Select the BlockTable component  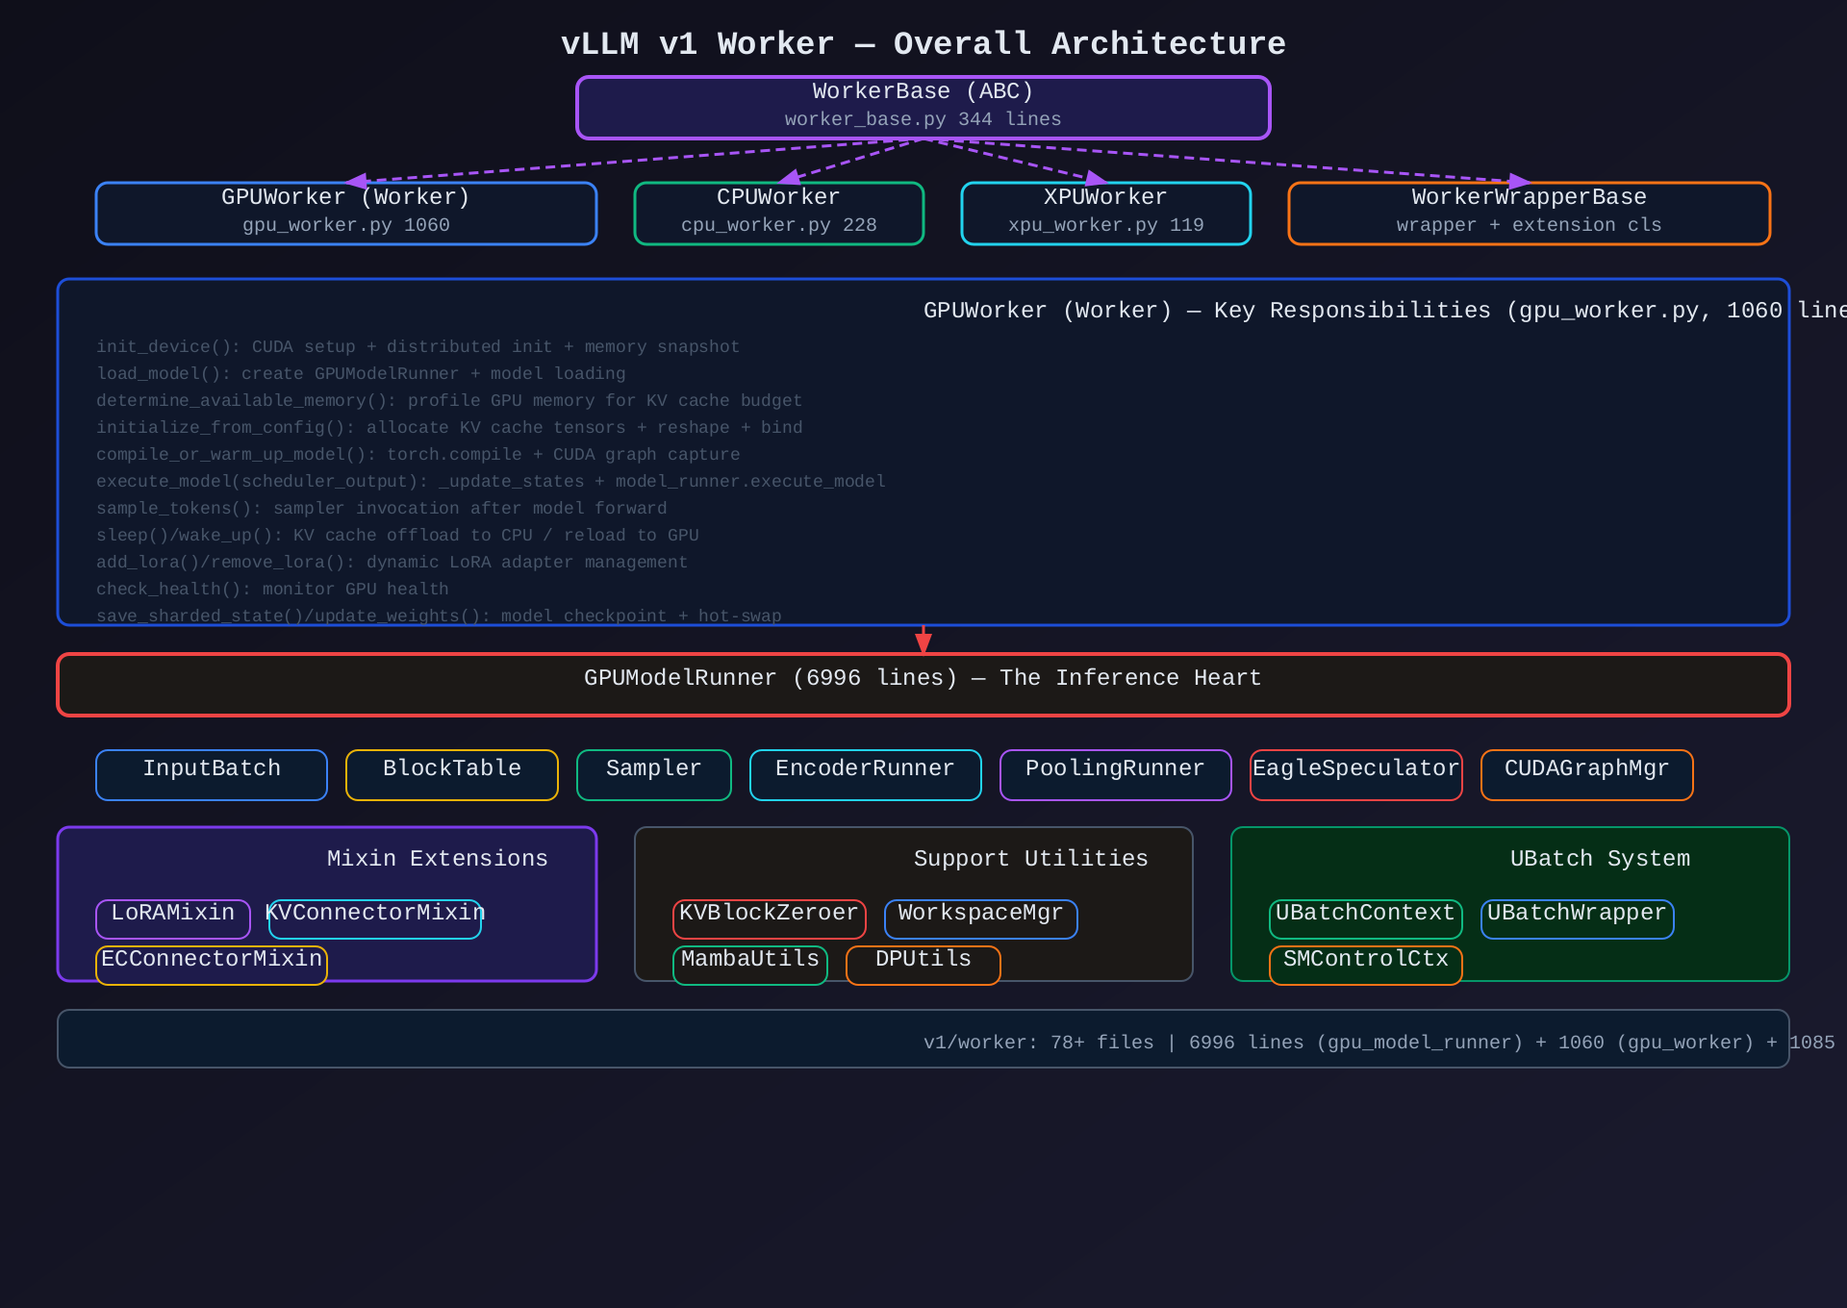[x=451, y=774]
